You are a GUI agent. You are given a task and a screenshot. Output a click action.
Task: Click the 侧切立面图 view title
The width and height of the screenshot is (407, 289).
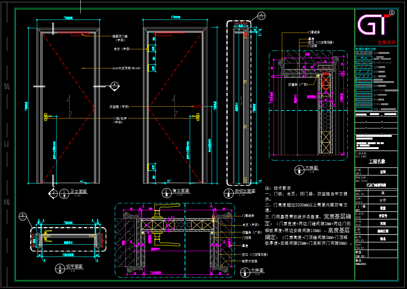pyautogui.click(x=244, y=191)
